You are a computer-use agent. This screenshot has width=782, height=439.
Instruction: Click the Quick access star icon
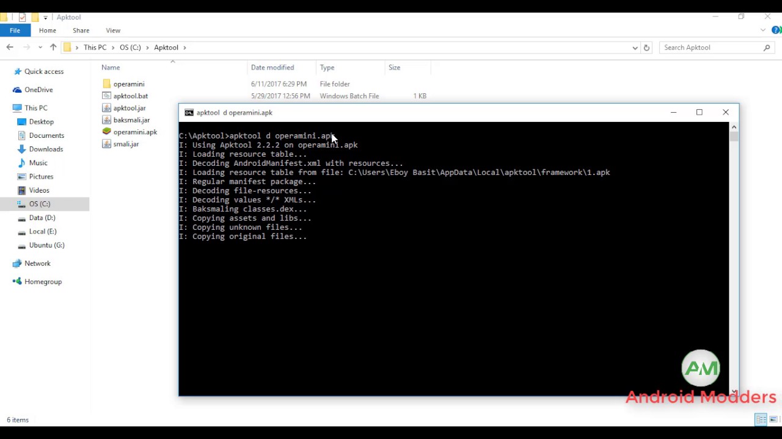(17, 71)
